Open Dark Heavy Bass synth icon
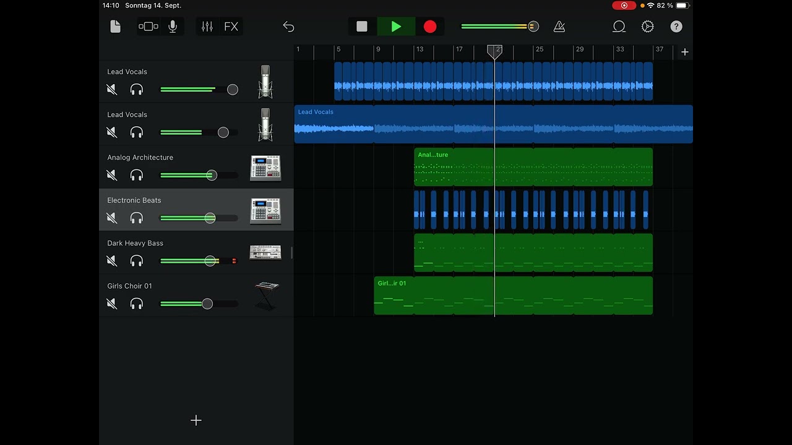 265,252
